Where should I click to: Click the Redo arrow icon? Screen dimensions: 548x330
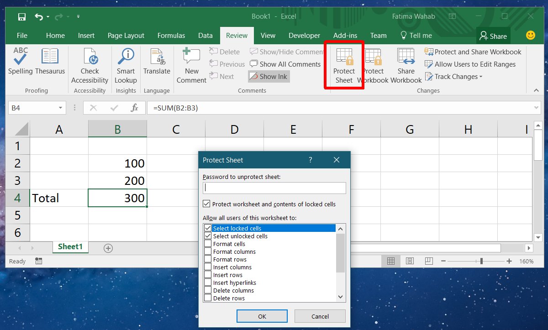58,16
